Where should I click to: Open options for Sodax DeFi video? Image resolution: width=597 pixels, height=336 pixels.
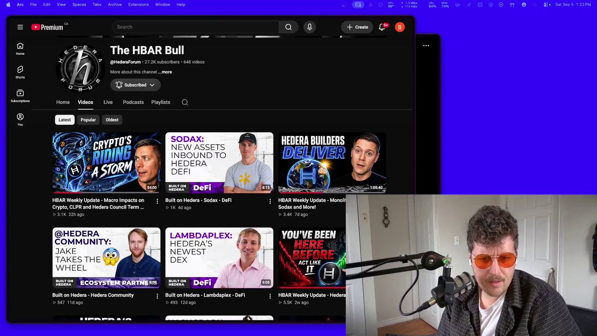[x=270, y=201]
